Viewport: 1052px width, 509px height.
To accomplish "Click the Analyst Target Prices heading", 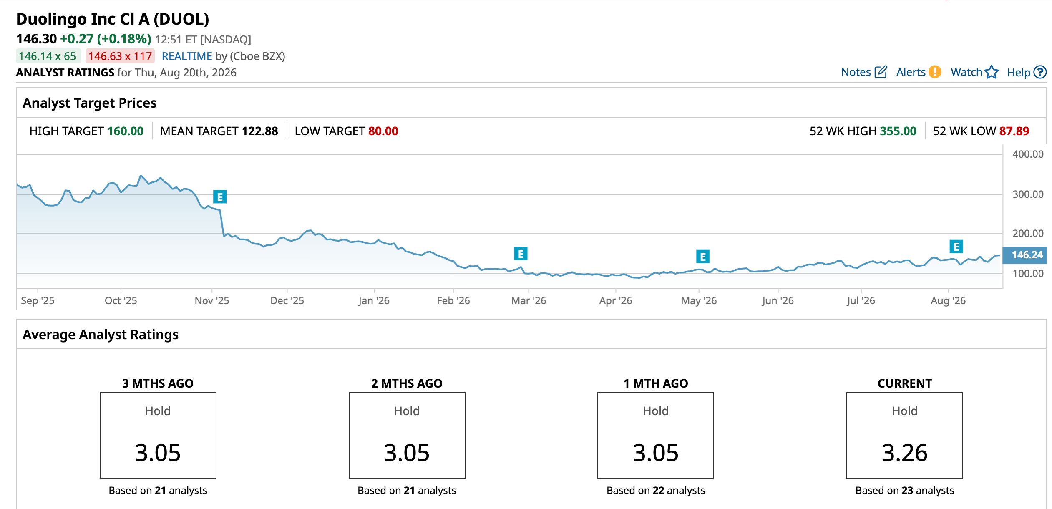I will [x=90, y=103].
